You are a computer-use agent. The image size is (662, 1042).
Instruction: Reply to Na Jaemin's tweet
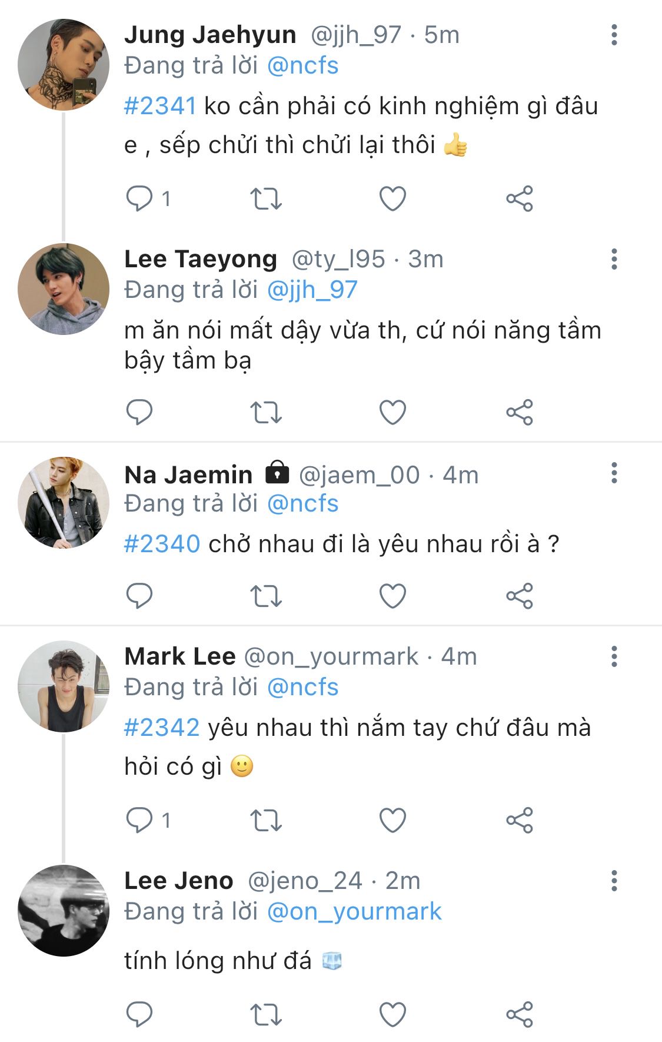tap(139, 596)
